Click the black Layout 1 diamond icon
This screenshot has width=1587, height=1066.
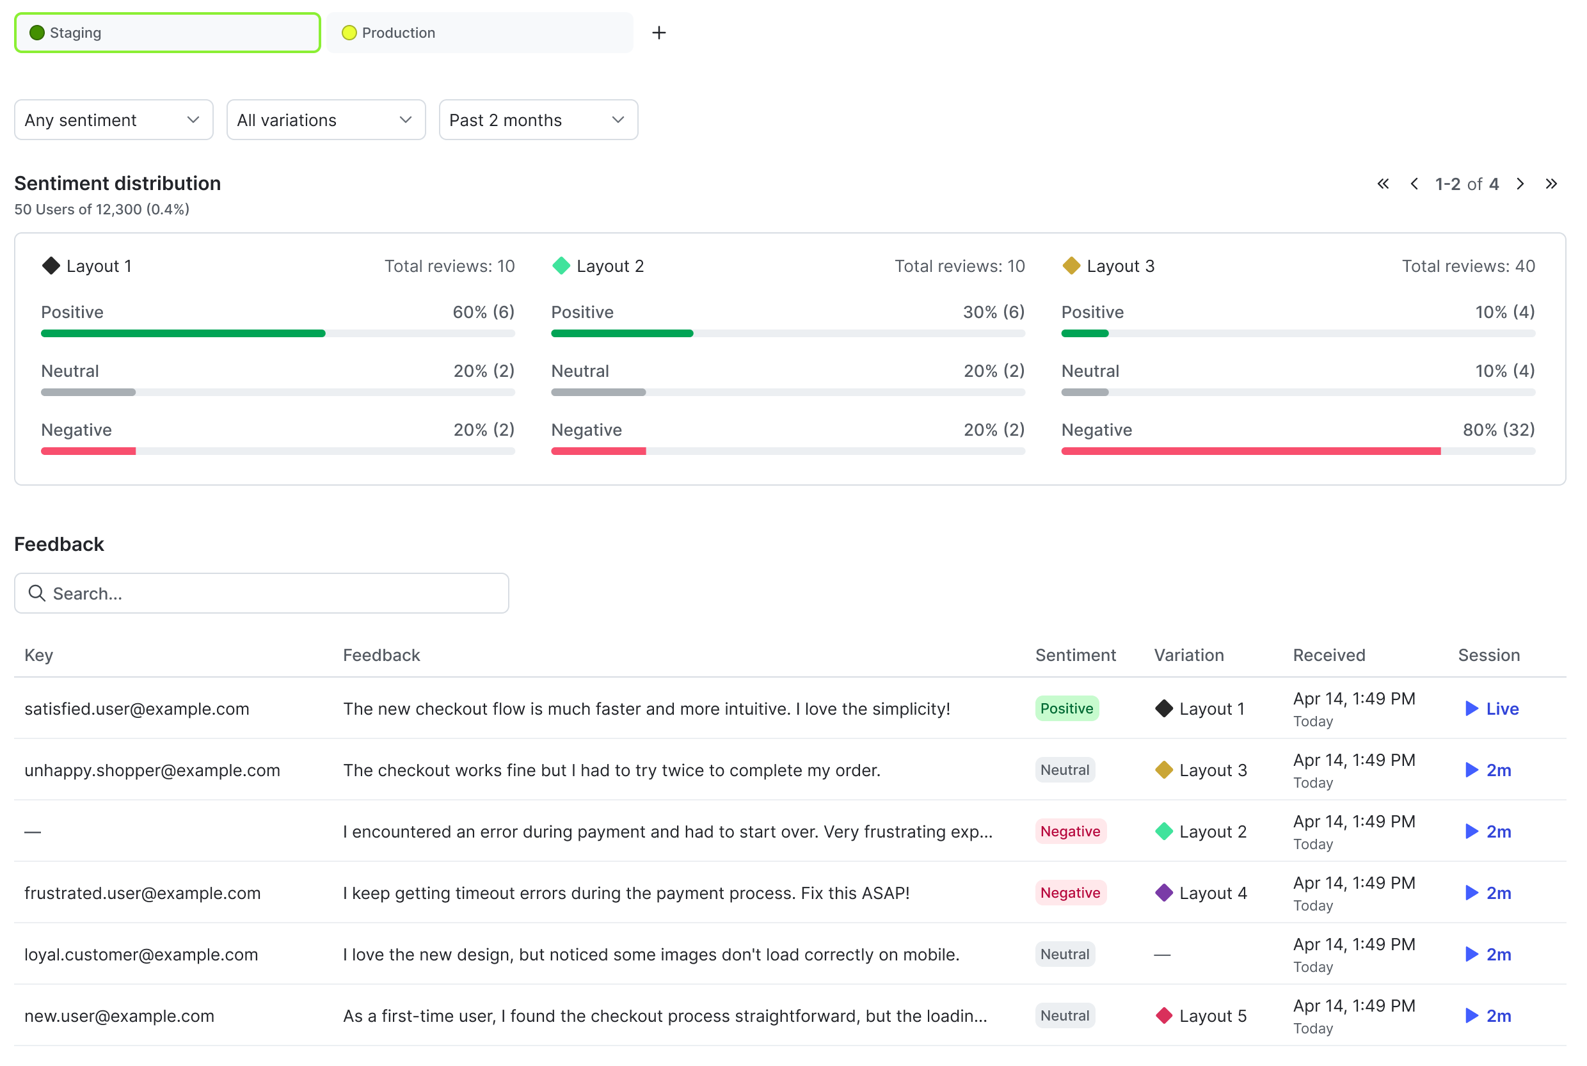tap(51, 266)
